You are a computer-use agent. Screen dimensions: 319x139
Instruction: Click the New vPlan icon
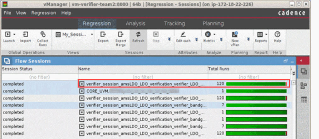coord(235,34)
